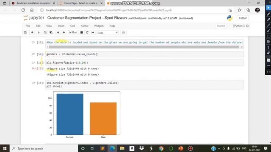Viewport: 271px width, 152px height.
Task: Open Google Chrome from the taskbar
Action: 161,148
